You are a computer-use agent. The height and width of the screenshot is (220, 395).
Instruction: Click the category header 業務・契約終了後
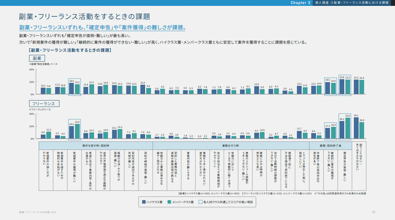pyautogui.click(x=330, y=146)
